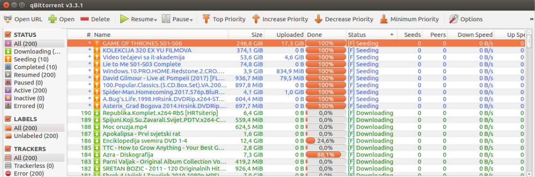Click download icon of Azra - Diskografija row
Screen dimensions: 535x177
(x=97, y=154)
